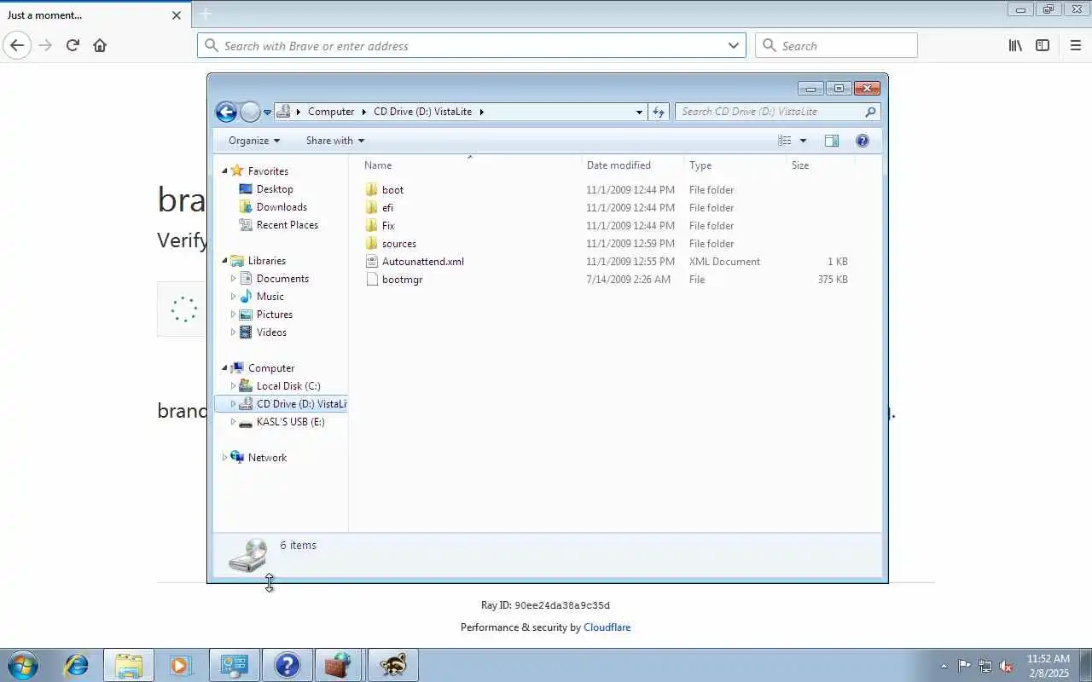The width and height of the screenshot is (1092, 682).
Task: Open Explorer Help
Action: click(x=863, y=141)
